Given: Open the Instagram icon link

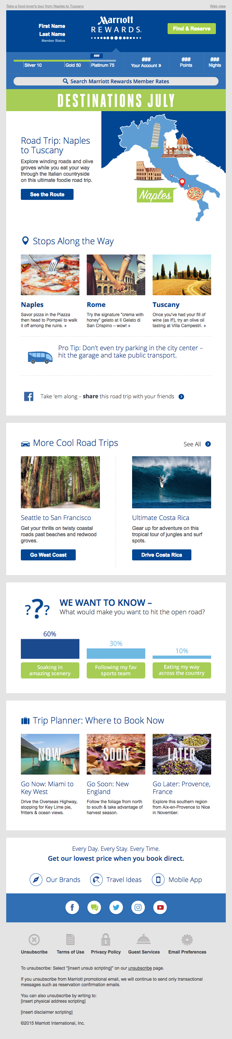Looking at the screenshot, I should point(138,907).
